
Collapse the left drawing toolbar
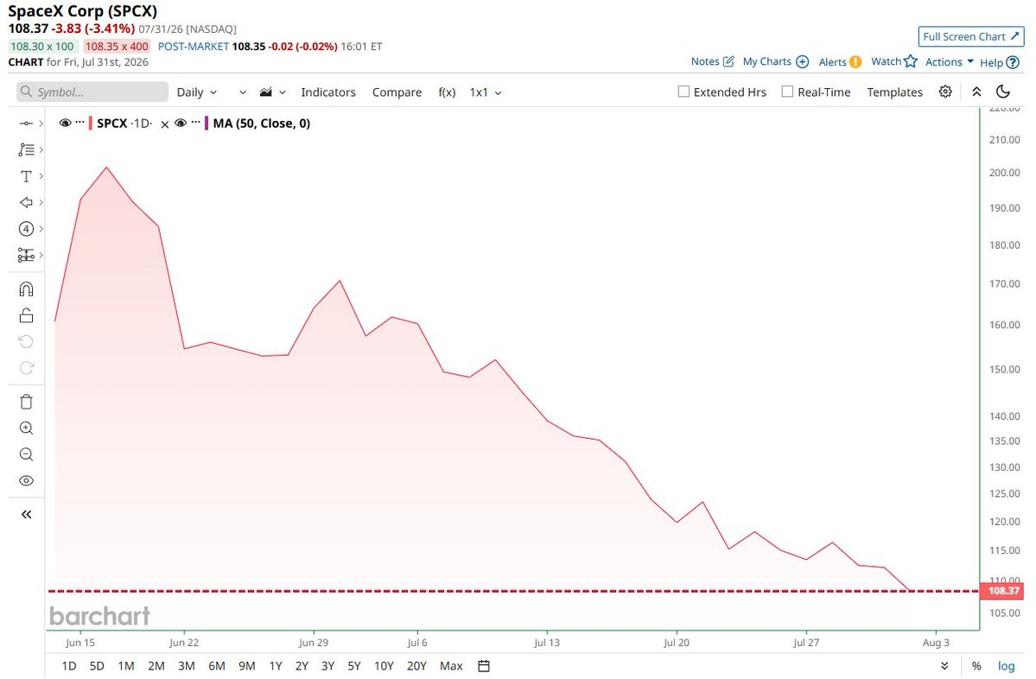coord(26,515)
